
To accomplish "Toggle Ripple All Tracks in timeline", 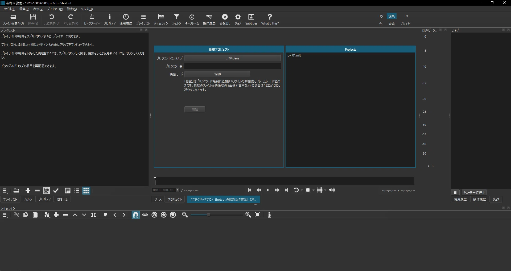I will [164, 215].
